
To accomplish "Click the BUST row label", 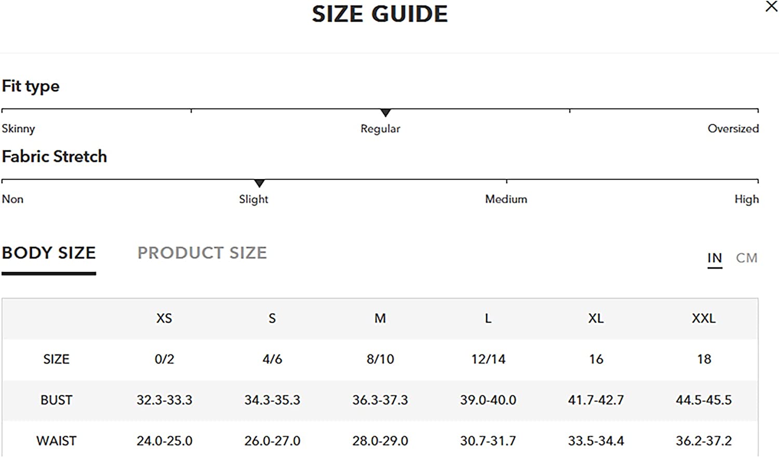I will pyautogui.click(x=56, y=400).
